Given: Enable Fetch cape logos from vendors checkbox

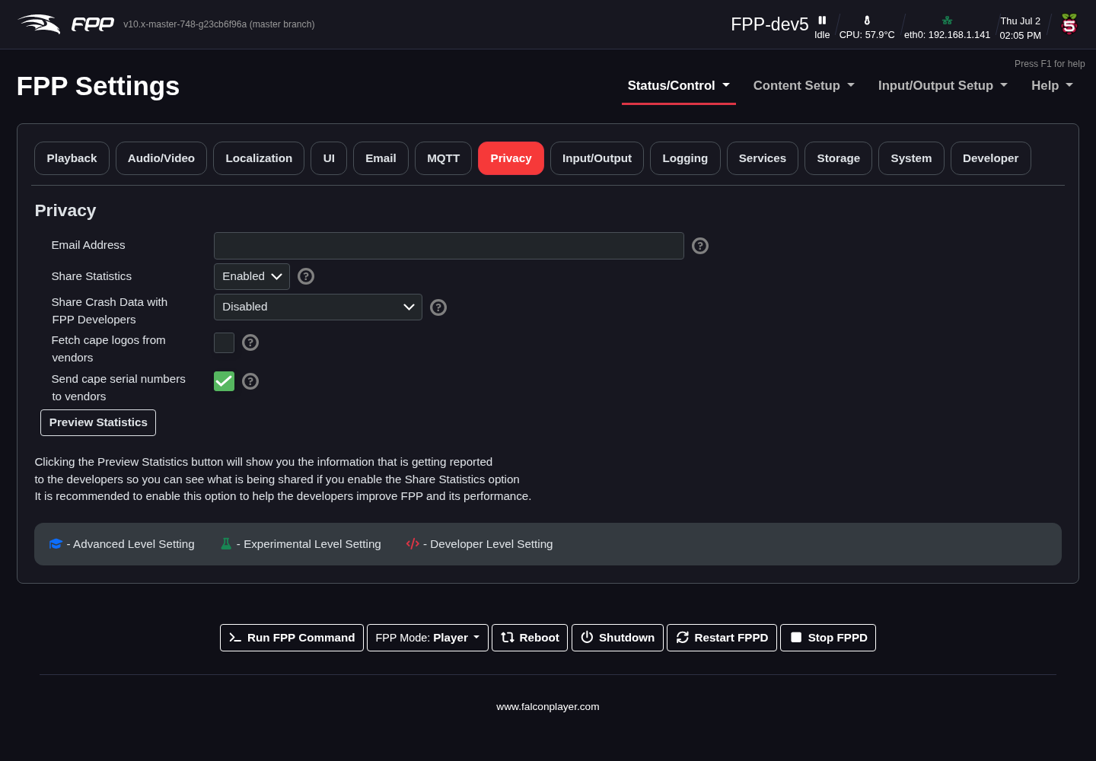Looking at the screenshot, I should coord(224,342).
